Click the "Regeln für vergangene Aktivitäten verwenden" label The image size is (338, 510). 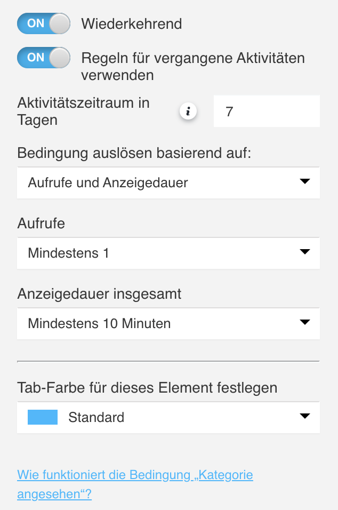[x=192, y=66]
